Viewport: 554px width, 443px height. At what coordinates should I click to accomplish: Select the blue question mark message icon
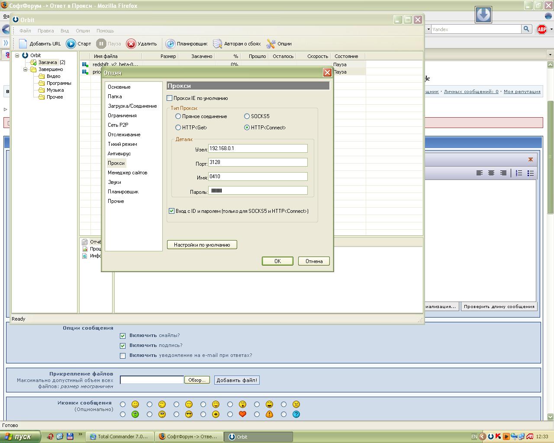pos(296,414)
